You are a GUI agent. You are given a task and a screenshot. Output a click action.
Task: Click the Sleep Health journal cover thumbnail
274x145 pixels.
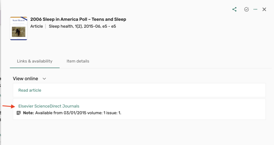[18, 28]
